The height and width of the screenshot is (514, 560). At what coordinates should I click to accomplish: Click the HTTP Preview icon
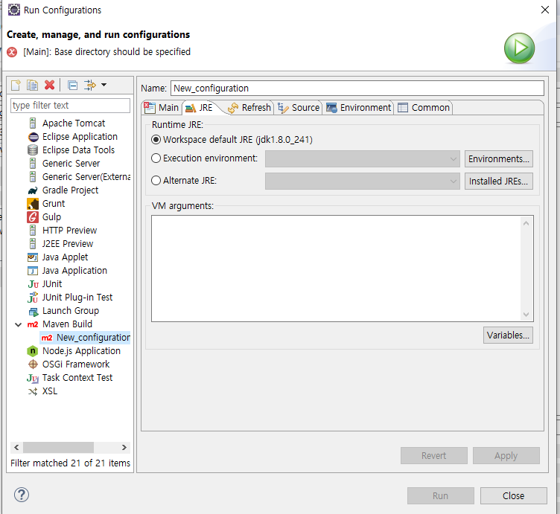[33, 231]
